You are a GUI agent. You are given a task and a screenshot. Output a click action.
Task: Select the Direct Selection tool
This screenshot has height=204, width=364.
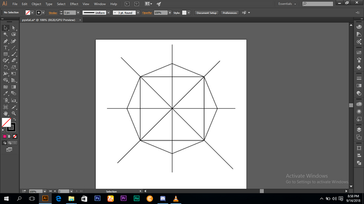point(14,28)
